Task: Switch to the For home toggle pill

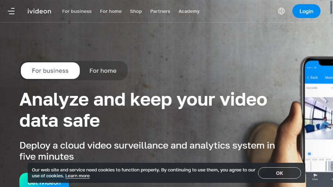Action: [x=103, y=71]
